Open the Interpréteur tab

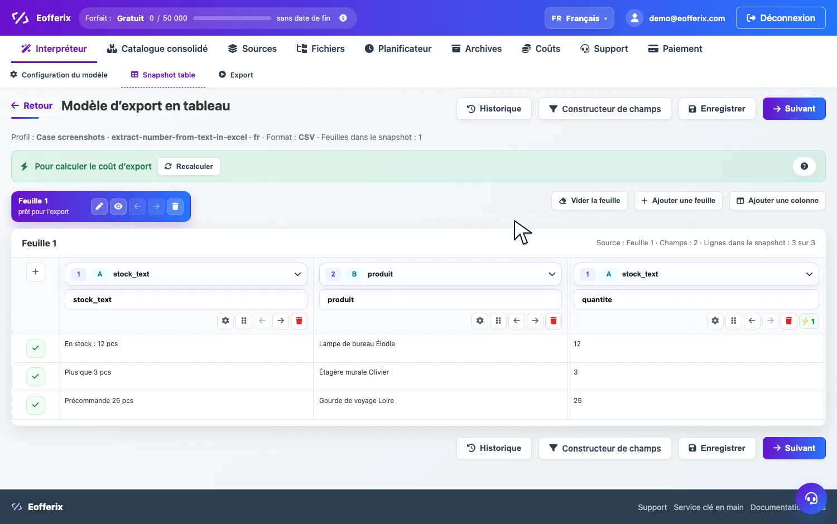click(x=54, y=48)
